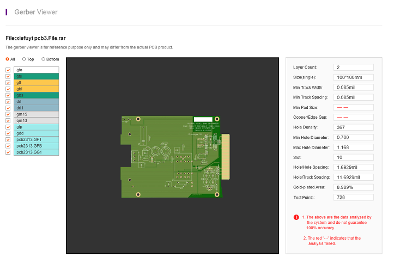
Task: Select the All layers radio button
Action: click(8, 59)
